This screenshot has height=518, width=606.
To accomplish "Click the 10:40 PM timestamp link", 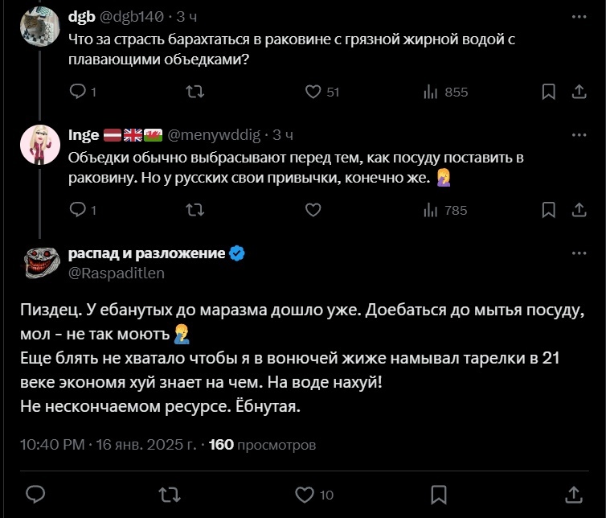I will tap(51, 444).
